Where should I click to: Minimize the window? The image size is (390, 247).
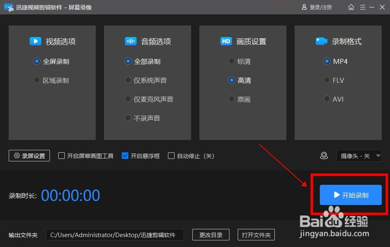click(372, 7)
